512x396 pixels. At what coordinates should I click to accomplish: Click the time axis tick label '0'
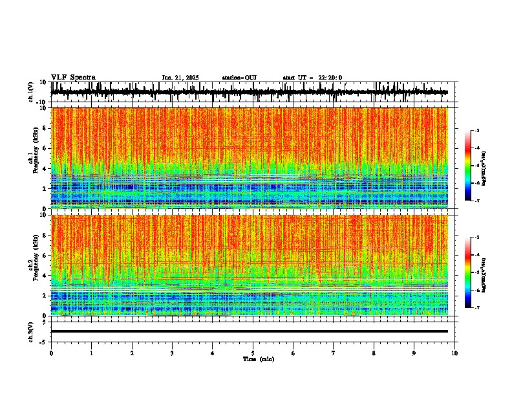point(51,353)
